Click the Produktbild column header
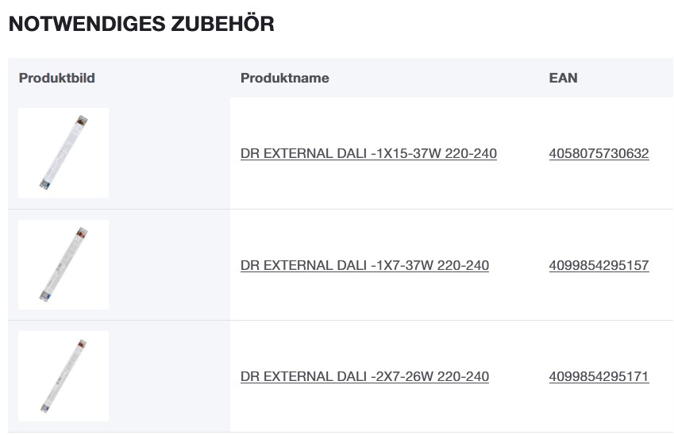This screenshot has width=674, height=435. [57, 78]
